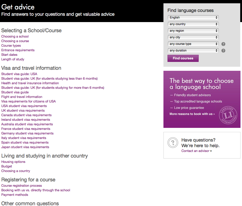This screenshot has height=206, width=242.
Task: Open the any country dropdown
Action: (x=193, y=24)
